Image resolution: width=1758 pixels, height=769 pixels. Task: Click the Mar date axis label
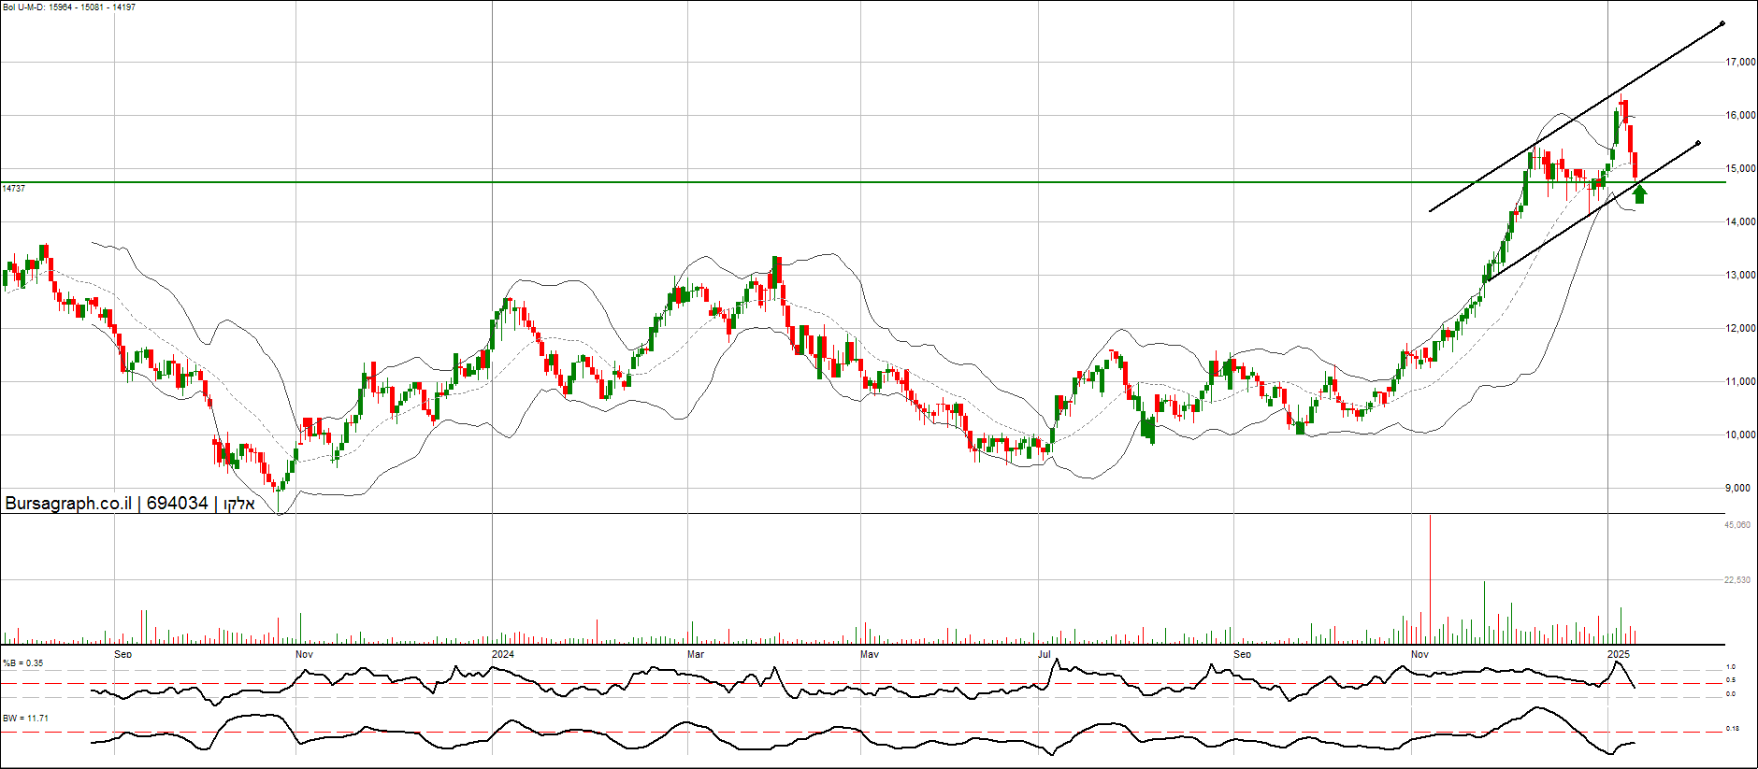pyautogui.click(x=696, y=654)
